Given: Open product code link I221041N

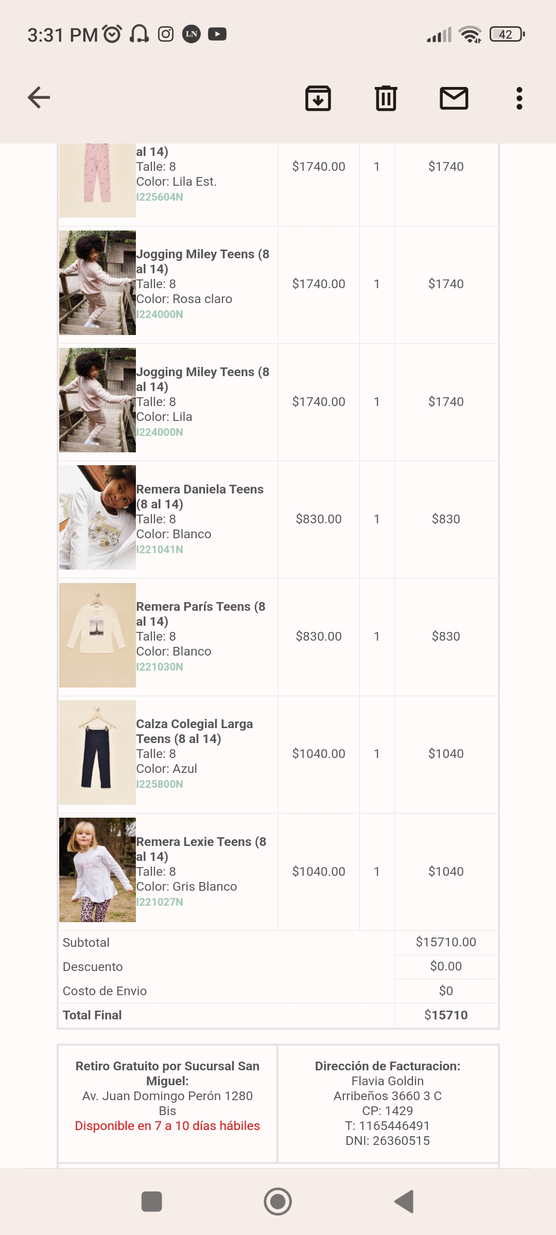Looking at the screenshot, I should (160, 550).
